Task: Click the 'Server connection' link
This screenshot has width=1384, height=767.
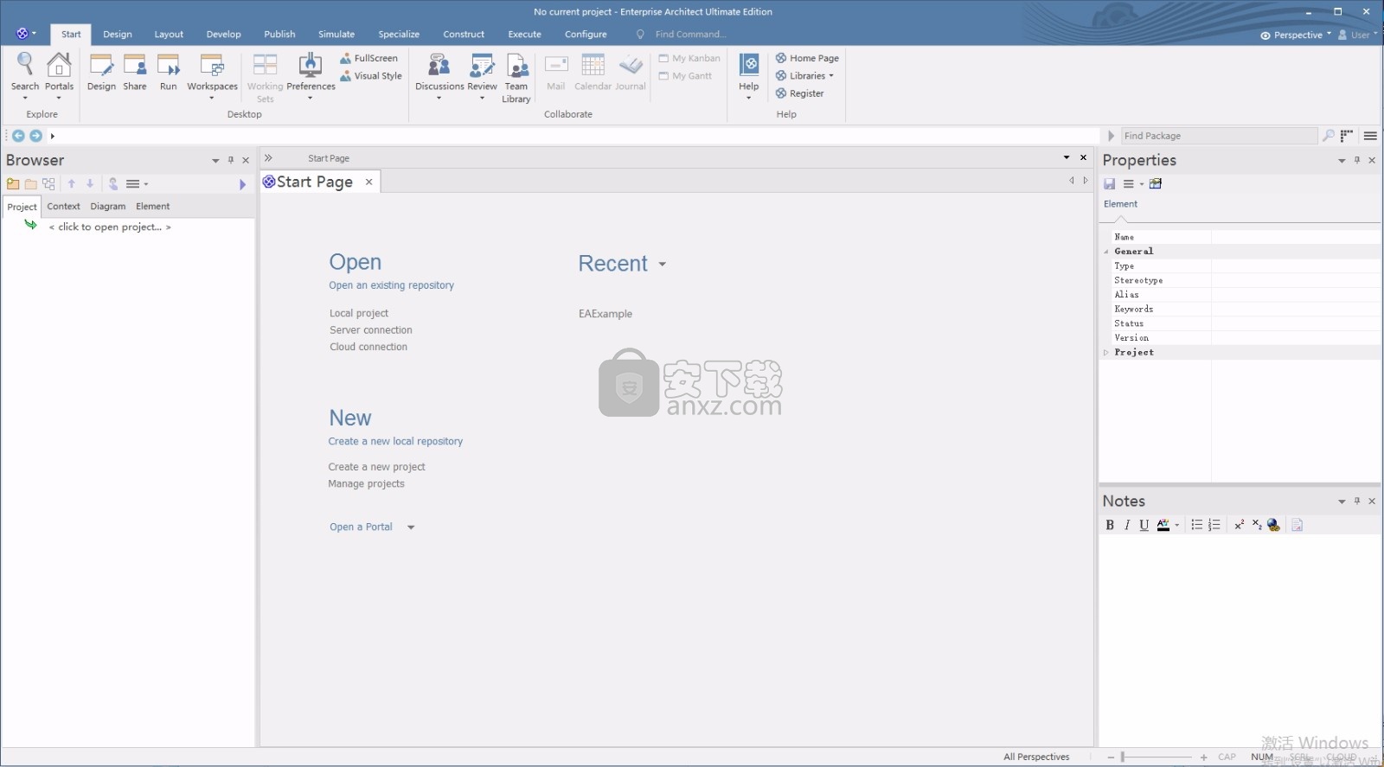Action: [x=371, y=330]
